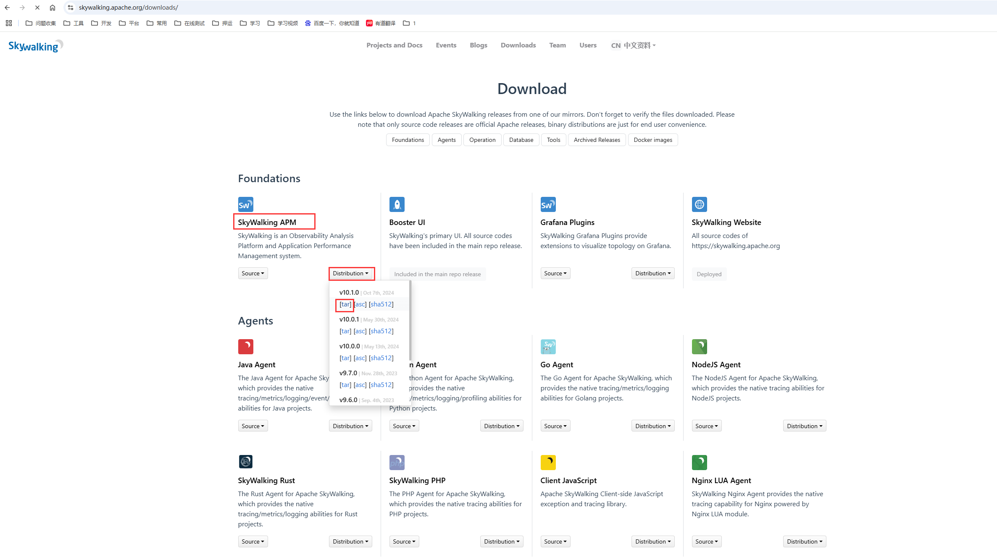
Task: Stop page loading with X button
Action: [x=37, y=8]
